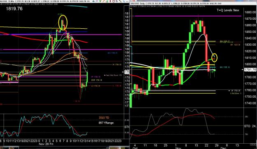Click the 1850.00 level on the daily price axis
257x149 pixels.
point(250,32)
